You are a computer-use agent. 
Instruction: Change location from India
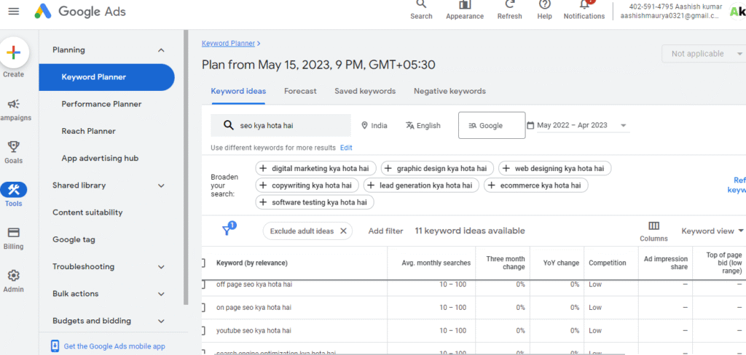pos(374,125)
